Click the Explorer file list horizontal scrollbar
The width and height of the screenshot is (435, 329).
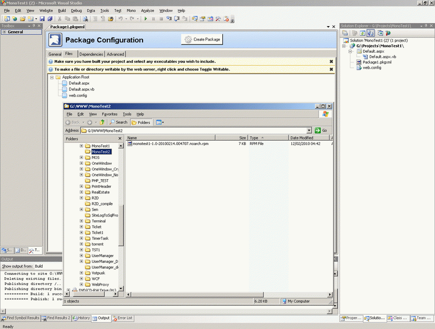click(x=197, y=294)
